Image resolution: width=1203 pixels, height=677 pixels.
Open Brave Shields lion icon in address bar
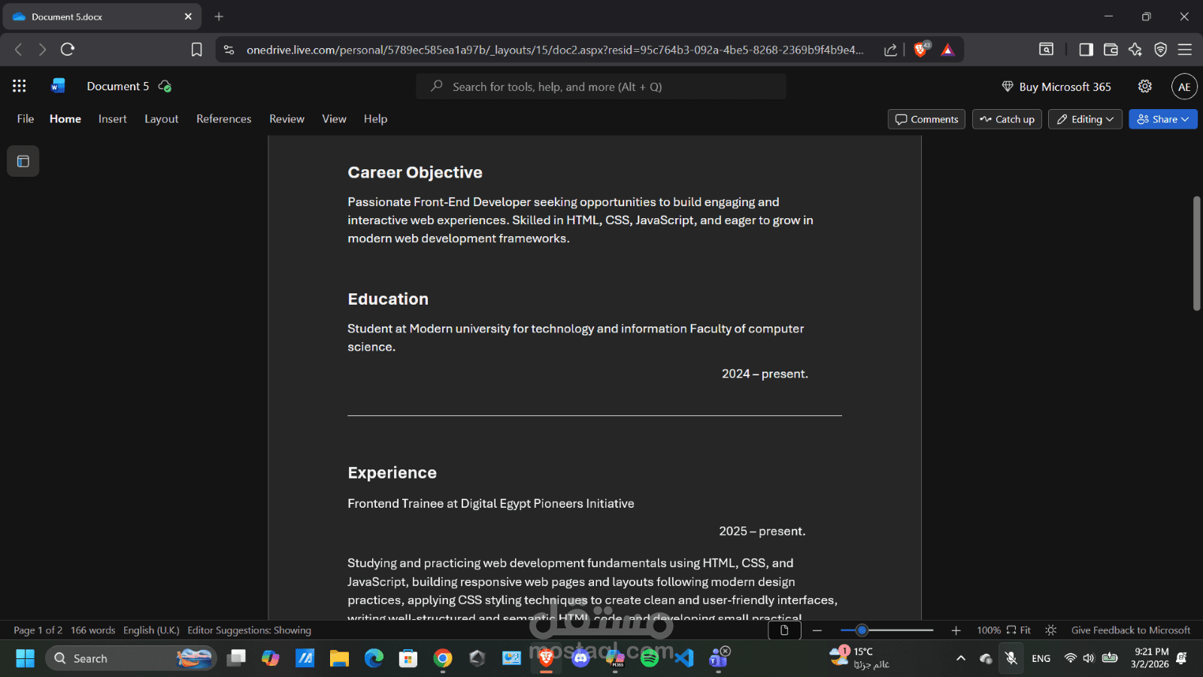point(921,50)
